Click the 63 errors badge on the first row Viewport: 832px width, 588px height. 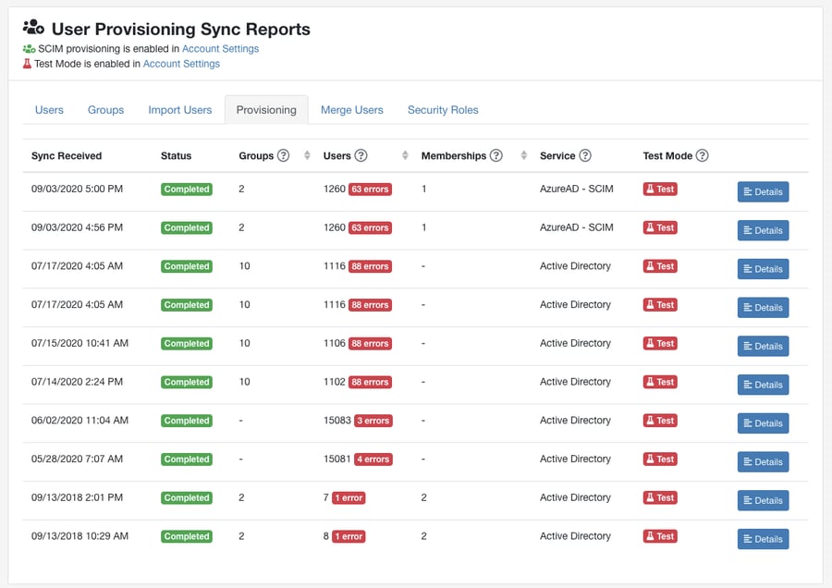pyautogui.click(x=370, y=189)
